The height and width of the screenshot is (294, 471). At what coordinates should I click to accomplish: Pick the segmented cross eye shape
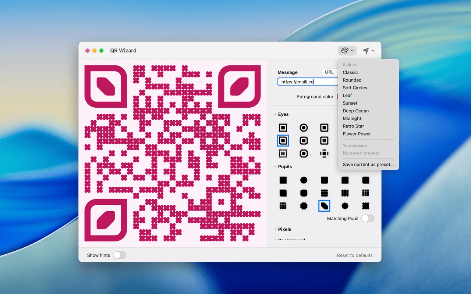[324, 154]
